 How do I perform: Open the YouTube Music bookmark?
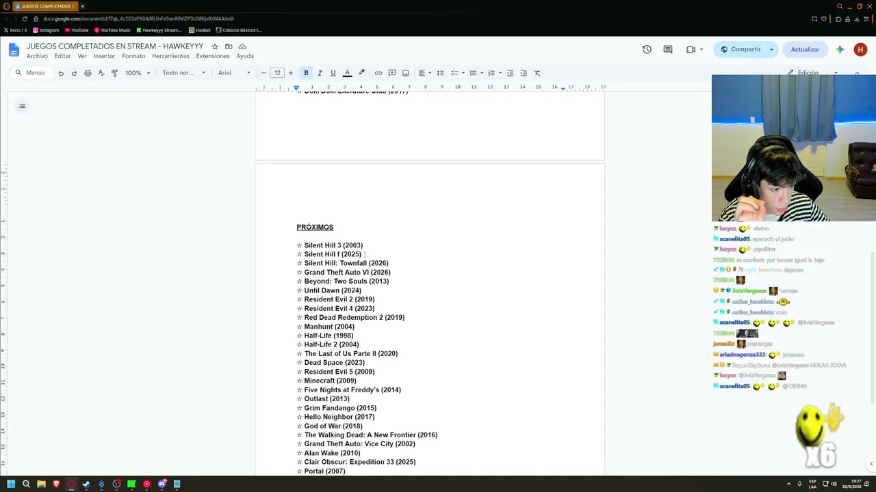[x=112, y=30]
